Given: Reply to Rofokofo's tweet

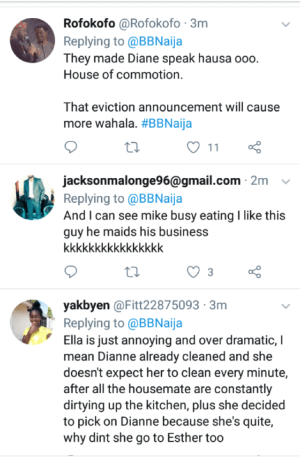Looking at the screenshot, I should (70, 147).
